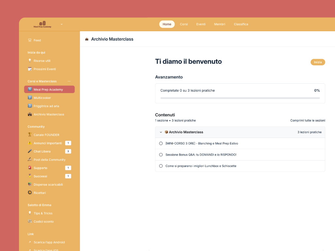This screenshot has height=251, width=335.
Task: Select the Canale FOUNDER trophy icon
Action: coord(30,135)
